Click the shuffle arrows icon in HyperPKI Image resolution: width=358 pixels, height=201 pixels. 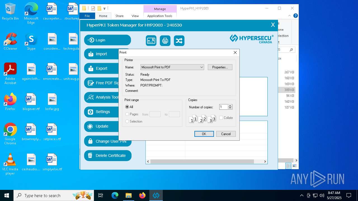click(x=179, y=41)
